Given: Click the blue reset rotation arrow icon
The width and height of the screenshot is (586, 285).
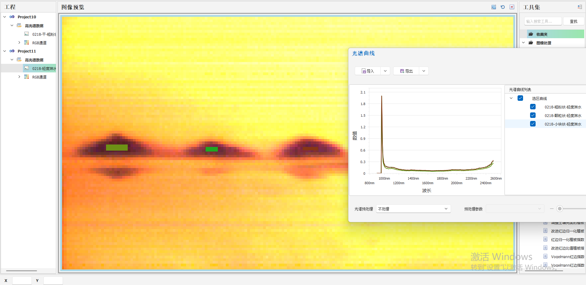Looking at the screenshot, I should click(x=503, y=7).
